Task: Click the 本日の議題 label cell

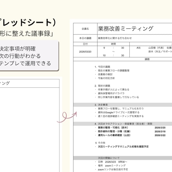Action: point(85,38)
